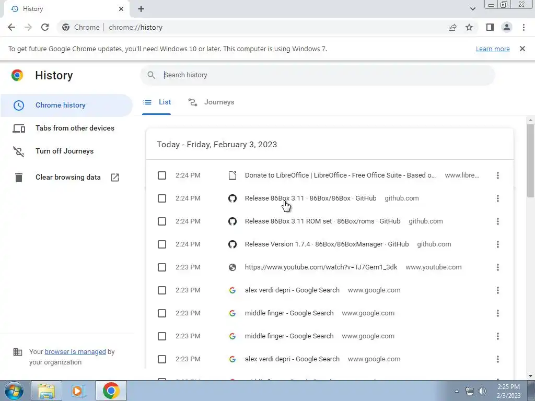Click the site info Chrome chip in address bar

[81, 27]
